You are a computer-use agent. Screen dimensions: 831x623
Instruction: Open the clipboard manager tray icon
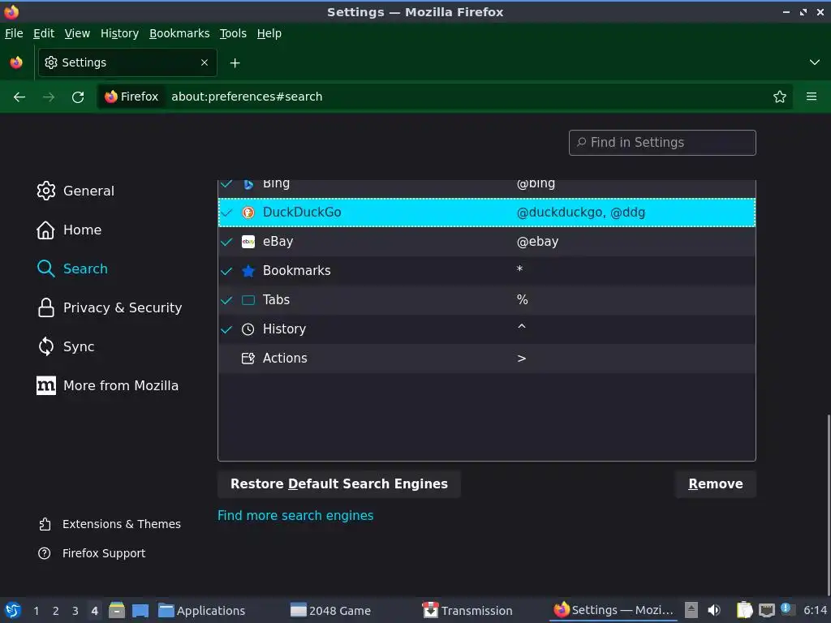click(745, 610)
